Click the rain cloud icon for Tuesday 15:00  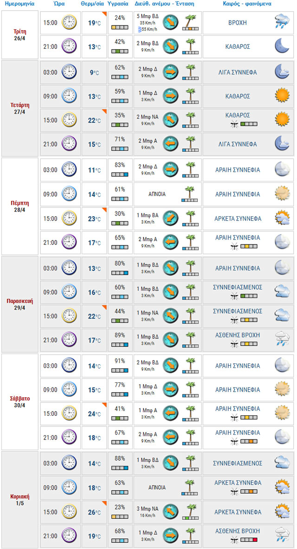click(282, 21)
